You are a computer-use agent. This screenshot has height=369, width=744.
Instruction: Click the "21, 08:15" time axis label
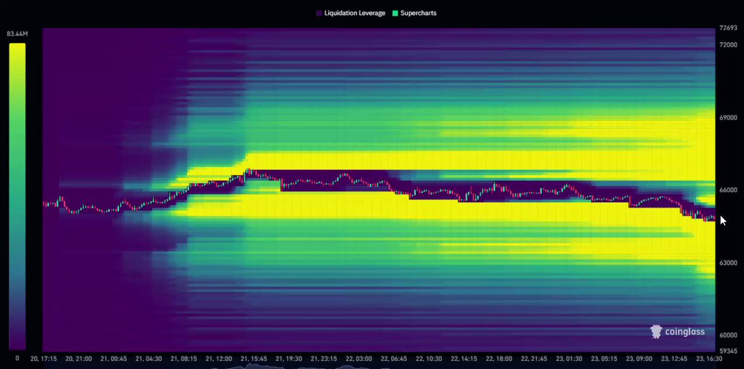(184, 359)
